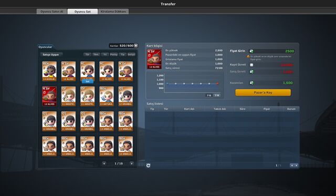Open the Tür filter in player list
Viewport: 336px width, 196px height.
87,55
